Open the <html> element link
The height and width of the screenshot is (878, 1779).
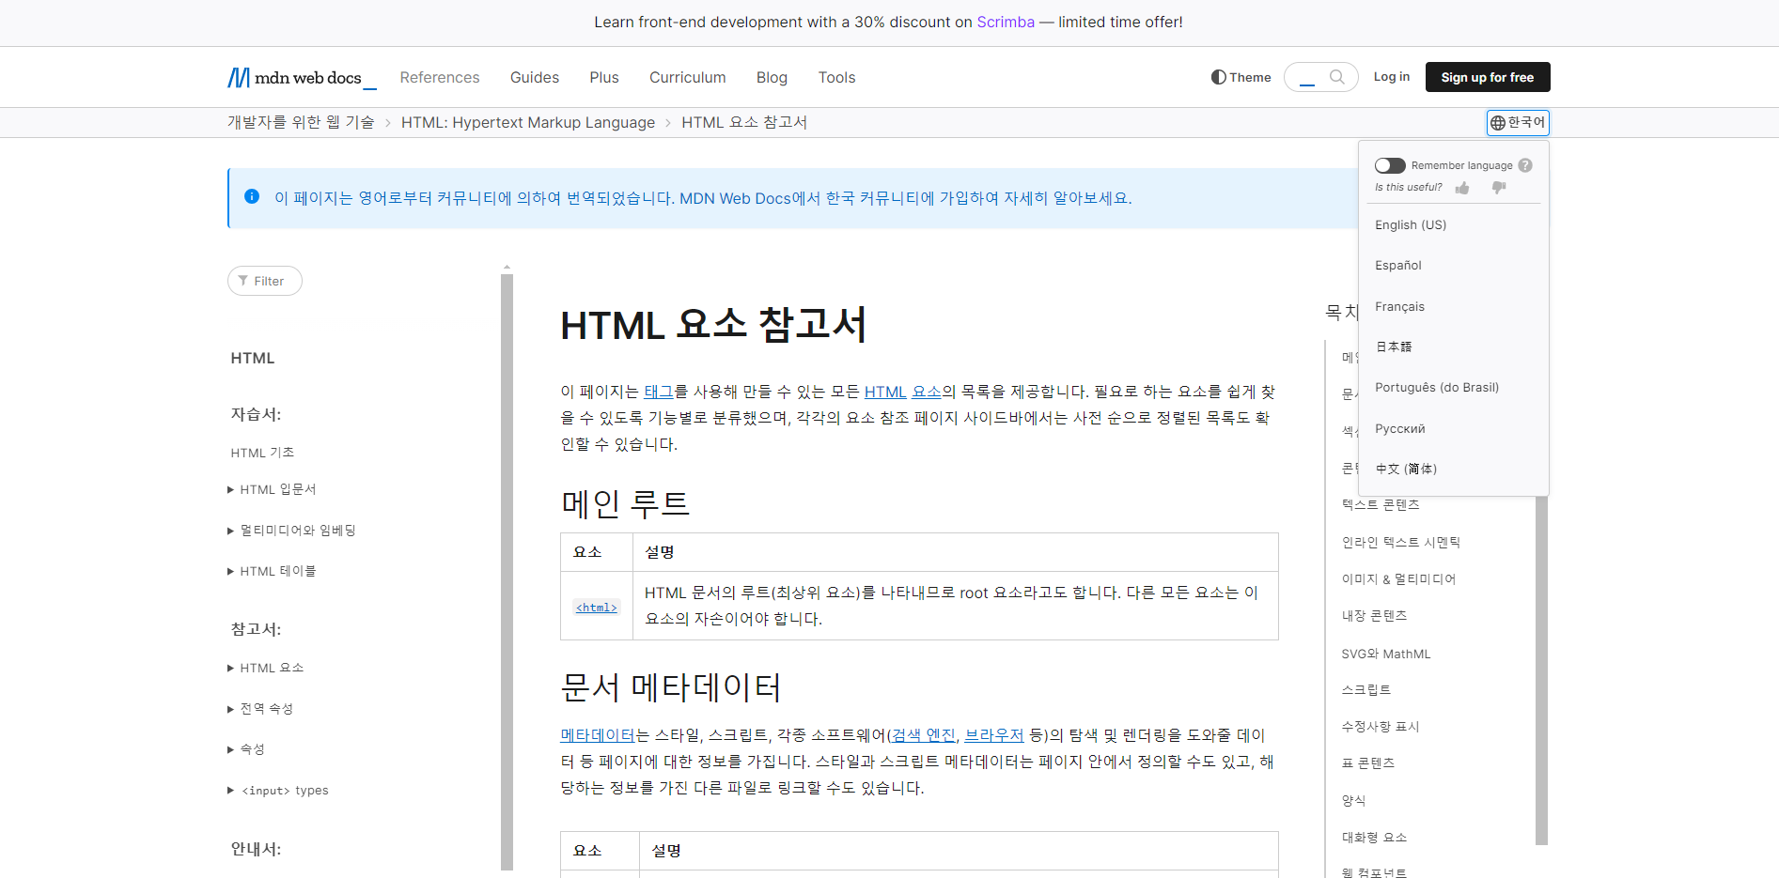pos(597,608)
